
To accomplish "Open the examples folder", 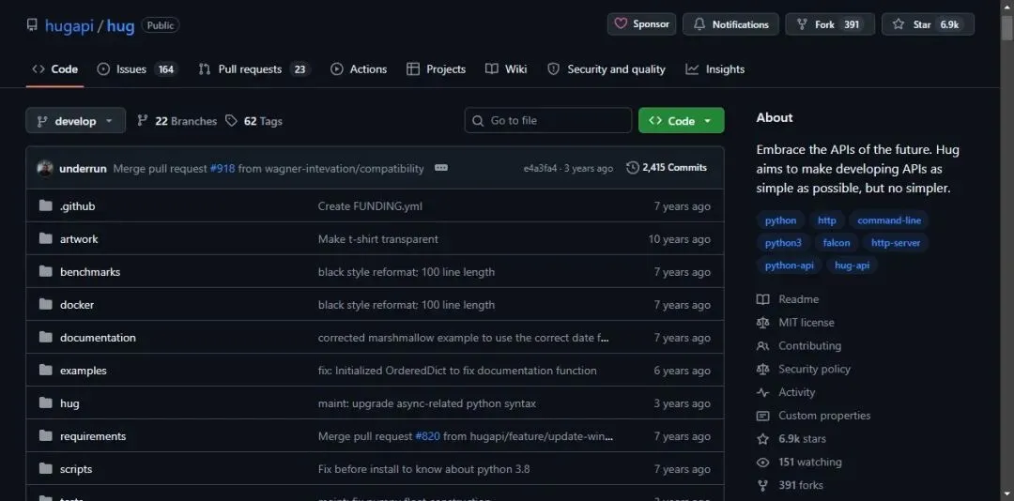I will coord(84,371).
